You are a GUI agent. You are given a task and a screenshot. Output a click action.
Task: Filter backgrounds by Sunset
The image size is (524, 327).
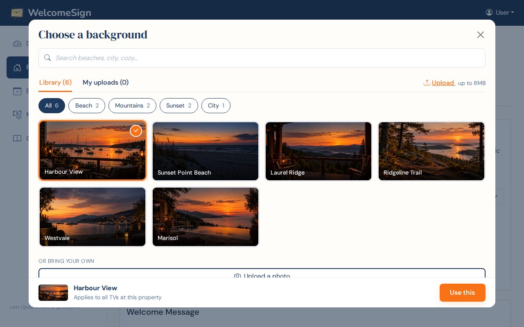pos(178,105)
